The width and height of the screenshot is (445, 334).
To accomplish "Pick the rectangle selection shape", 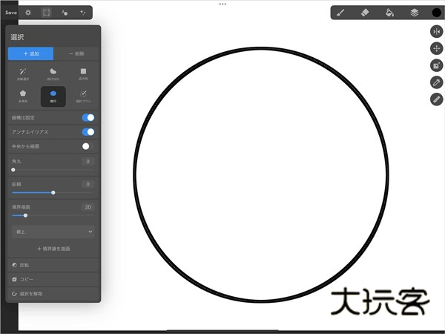I will pos(83,73).
